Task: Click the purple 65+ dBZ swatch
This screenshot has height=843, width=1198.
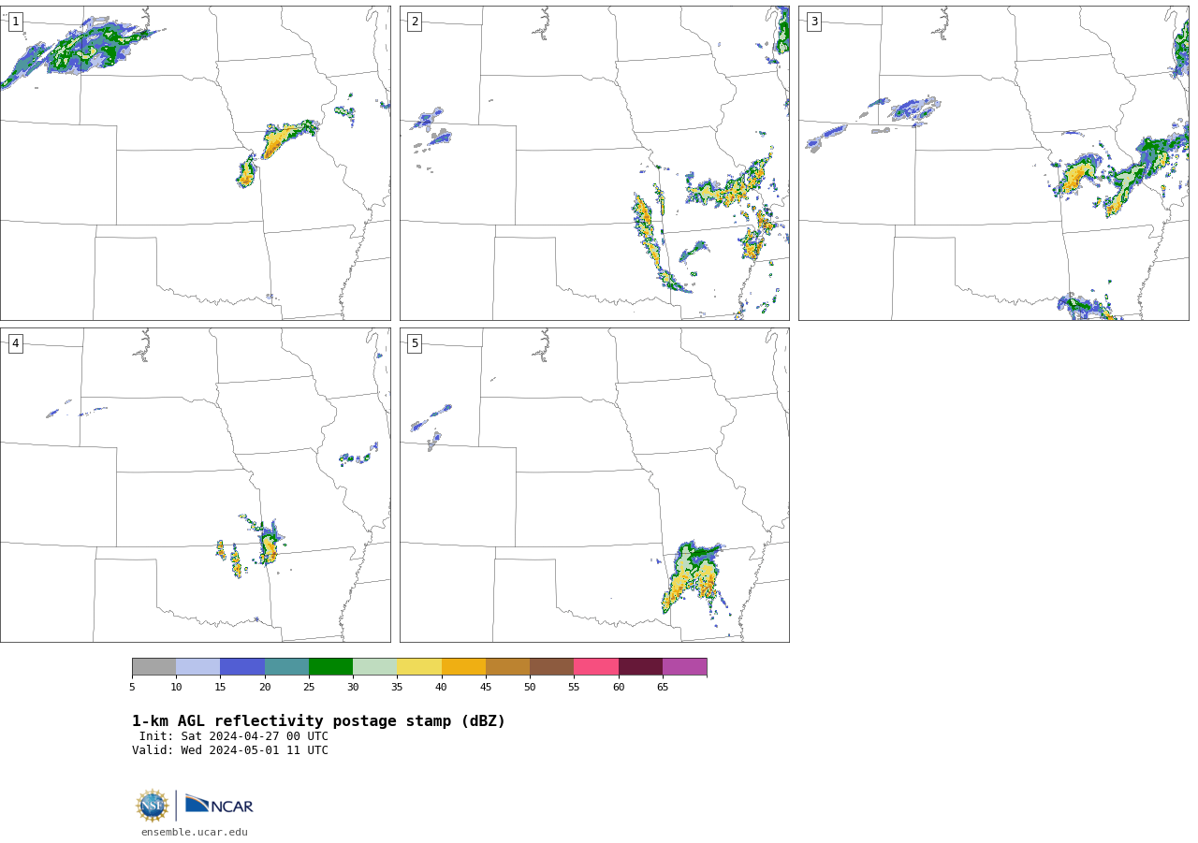Action: 684,667
